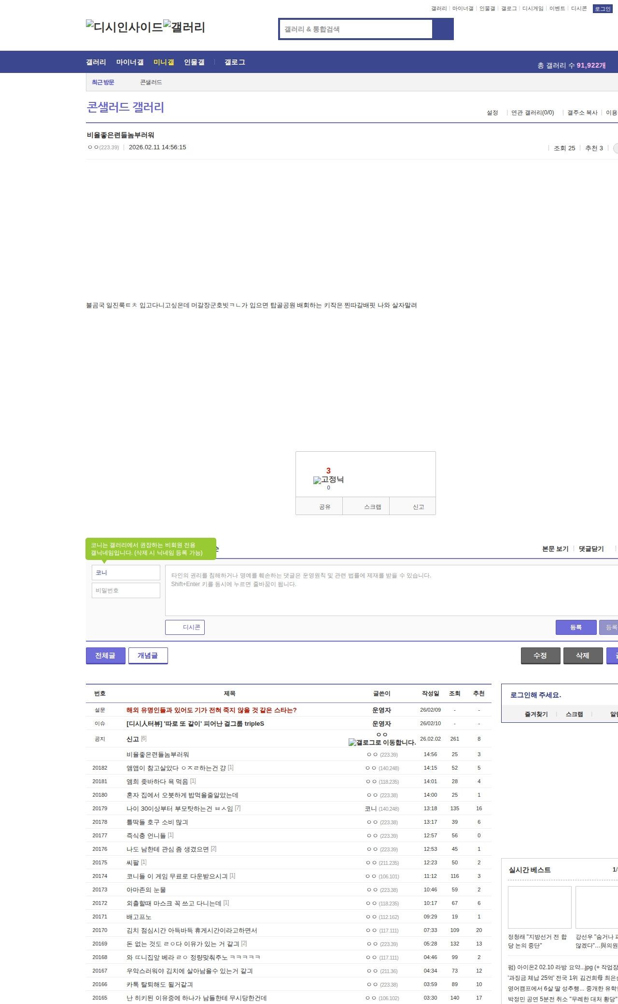Select 인물갤 in the blue navigation bar
The width and height of the screenshot is (618, 1004).
(194, 62)
